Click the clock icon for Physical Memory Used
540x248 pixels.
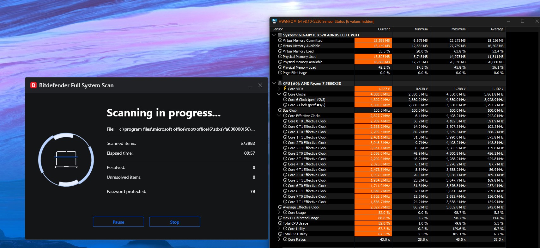(x=280, y=56)
